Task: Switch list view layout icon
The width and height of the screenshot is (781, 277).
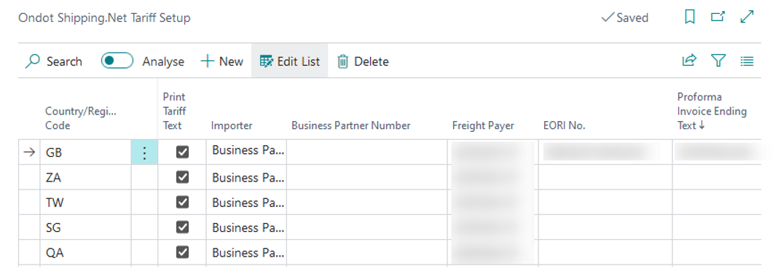Action: 747,61
